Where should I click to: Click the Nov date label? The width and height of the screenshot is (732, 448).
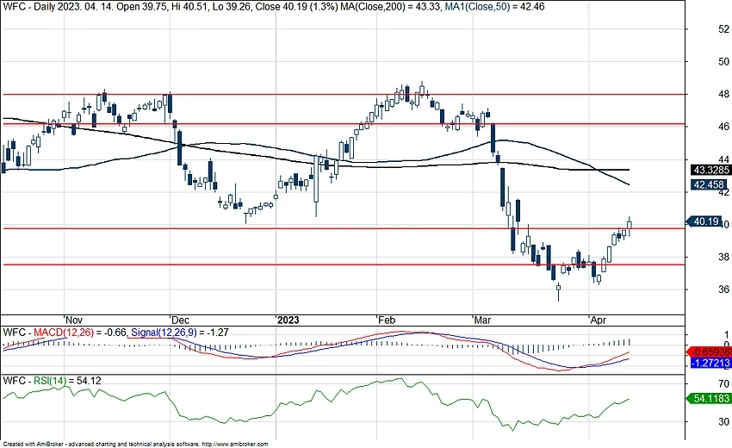[x=74, y=320]
